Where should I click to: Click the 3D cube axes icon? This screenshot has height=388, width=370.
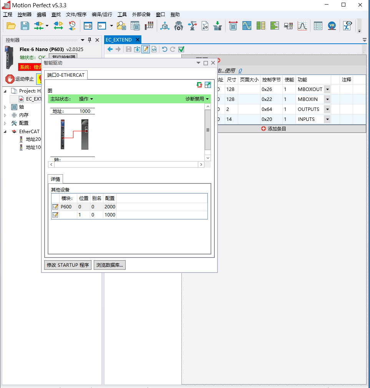point(165,26)
